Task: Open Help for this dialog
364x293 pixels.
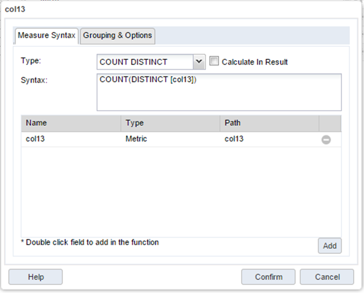Action: [36, 277]
